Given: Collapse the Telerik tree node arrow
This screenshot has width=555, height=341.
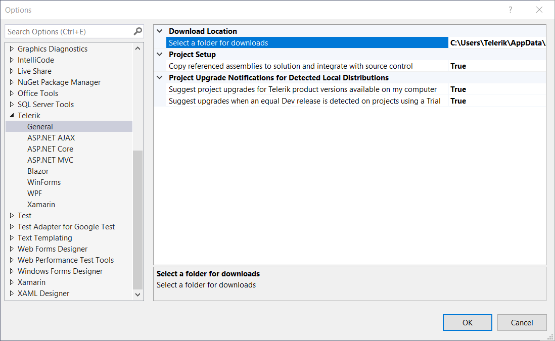Looking at the screenshot, I should pyautogui.click(x=12, y=115).
